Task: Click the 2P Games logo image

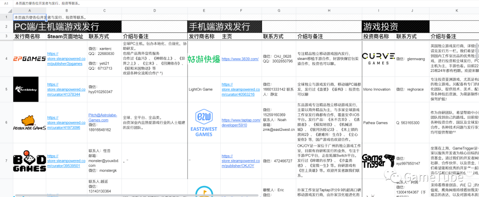Action: coord(30,59)
